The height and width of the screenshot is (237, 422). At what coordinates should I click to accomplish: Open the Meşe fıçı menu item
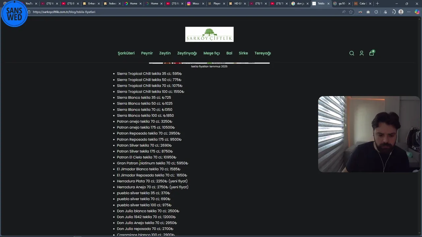click(212, 53)
